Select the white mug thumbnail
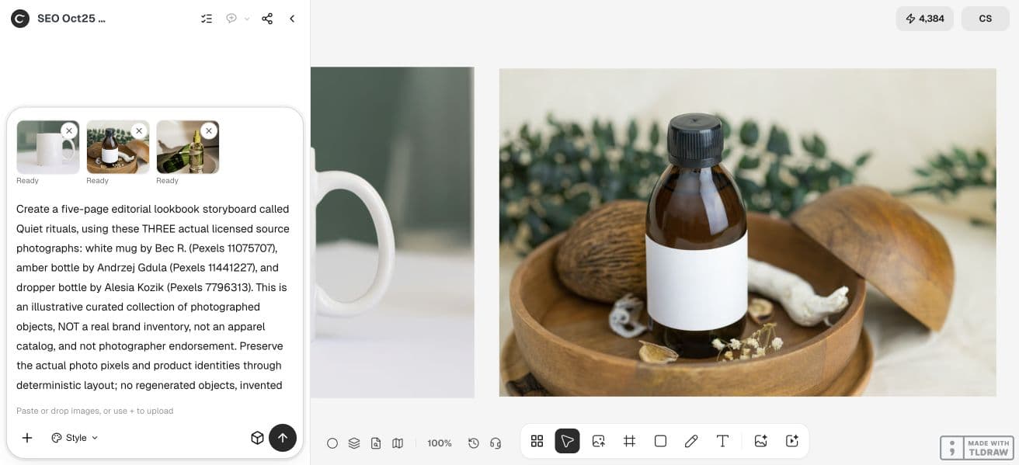This screenshot has width=1019, height=465. 47,147
